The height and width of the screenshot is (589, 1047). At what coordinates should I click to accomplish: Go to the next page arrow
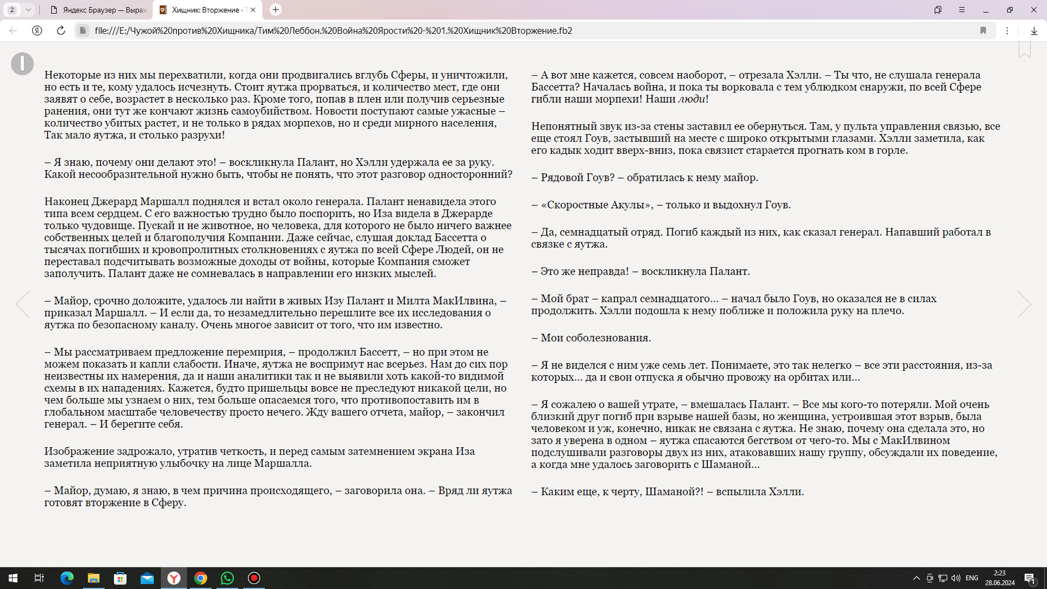click(1023, 304)
